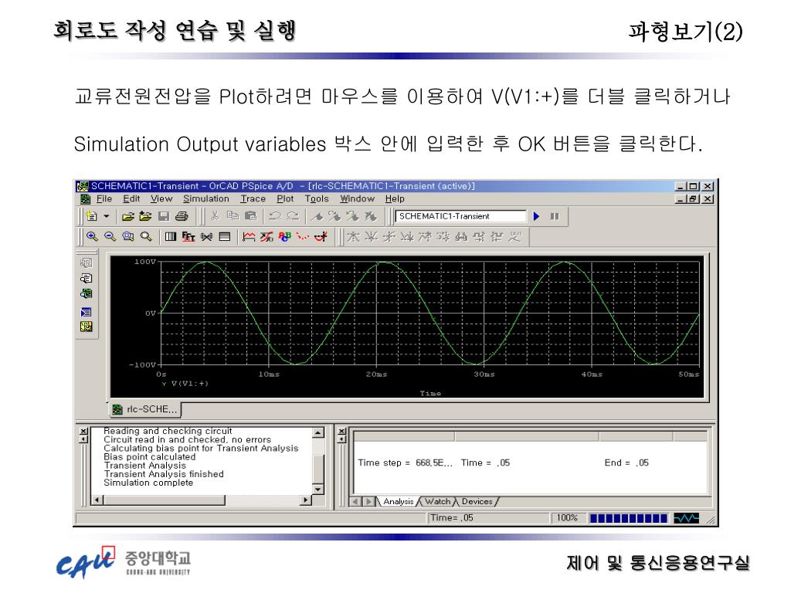Click the second side toolbar icon
Screen dimensions: 791x593
point(87,278)
